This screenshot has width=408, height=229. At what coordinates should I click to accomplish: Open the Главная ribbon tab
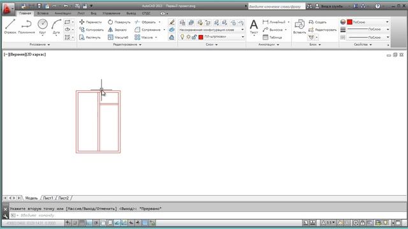click(x=25, y=13)
